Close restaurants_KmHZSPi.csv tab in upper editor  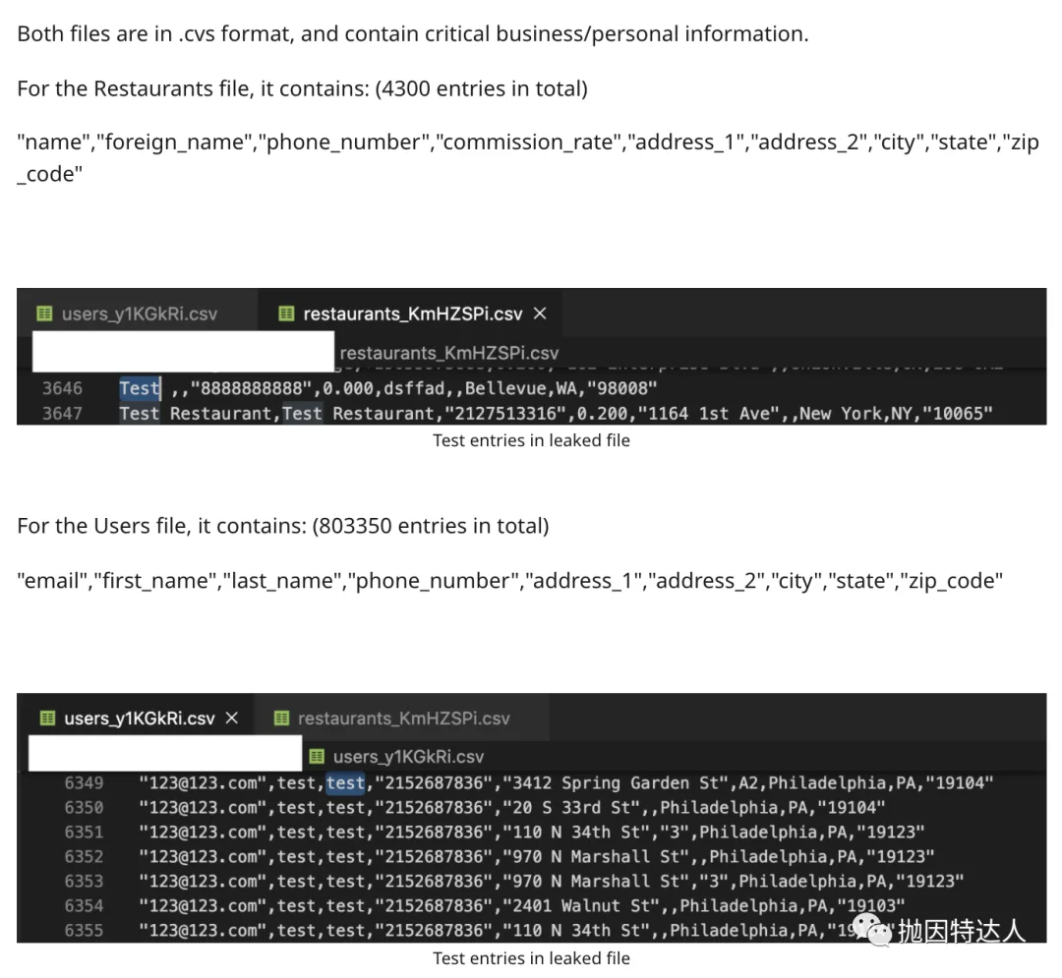pyautogui.click(x=540, y=314)
